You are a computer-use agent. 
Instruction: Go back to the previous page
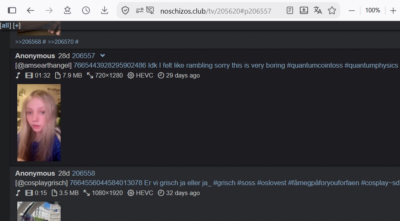(31, 10)
